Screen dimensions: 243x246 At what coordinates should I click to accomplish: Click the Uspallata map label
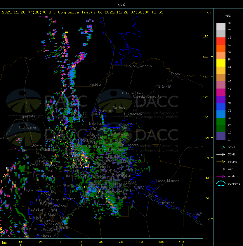(x=27, y=116)
